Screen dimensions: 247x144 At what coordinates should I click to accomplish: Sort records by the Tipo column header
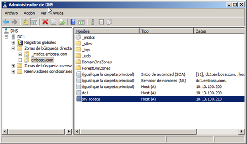[166, 31]
